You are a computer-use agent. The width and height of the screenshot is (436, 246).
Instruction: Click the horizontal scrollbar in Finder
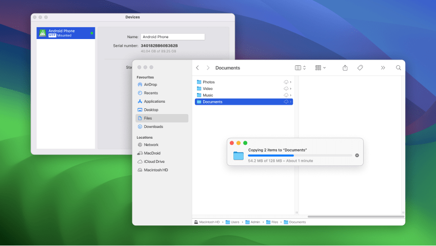[356, 217]
